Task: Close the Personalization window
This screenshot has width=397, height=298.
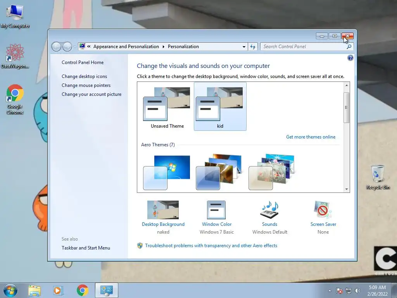Action: [x=347, y=36]
